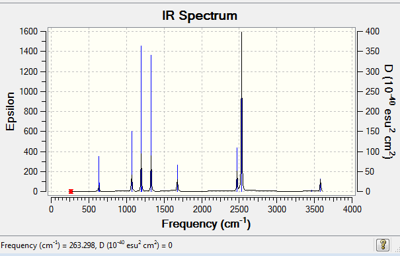400x256 pixels.
Task: Click the 400 label on the right D axis
Action: (372, 31)
